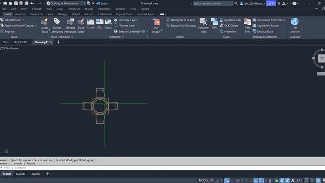Expand the Reference panel
The image size is (325, 183).
(116, 37)
